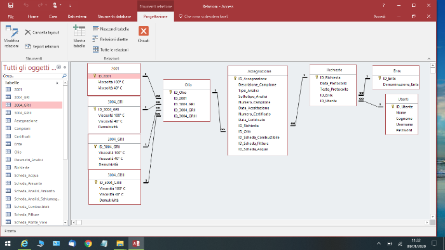
Task: Click navigation pane scroll down arrow
Action: [x=65, y=223]
